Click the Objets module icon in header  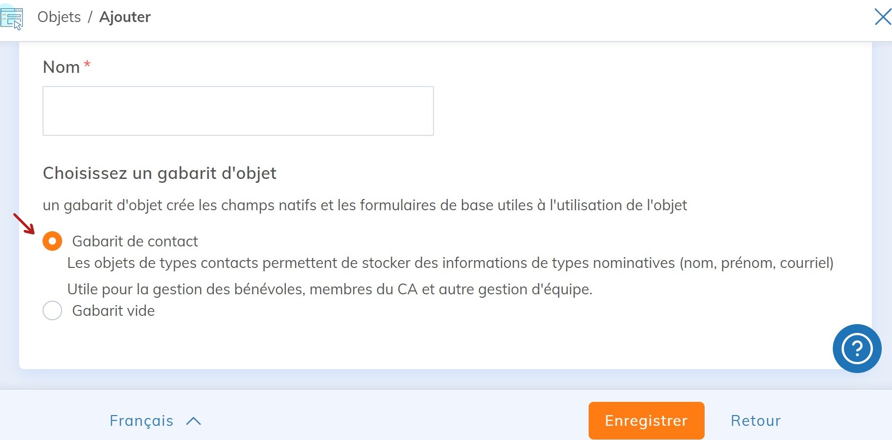[12, 19]
